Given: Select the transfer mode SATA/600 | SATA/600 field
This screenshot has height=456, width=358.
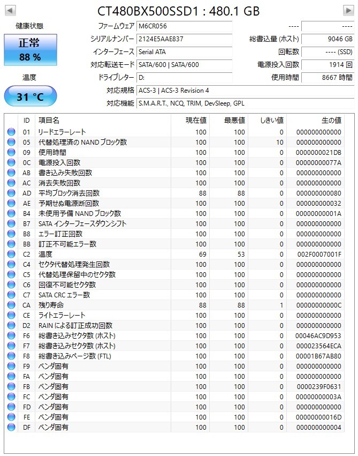Looking at the screenshot, I should click(x=185, y=64).
